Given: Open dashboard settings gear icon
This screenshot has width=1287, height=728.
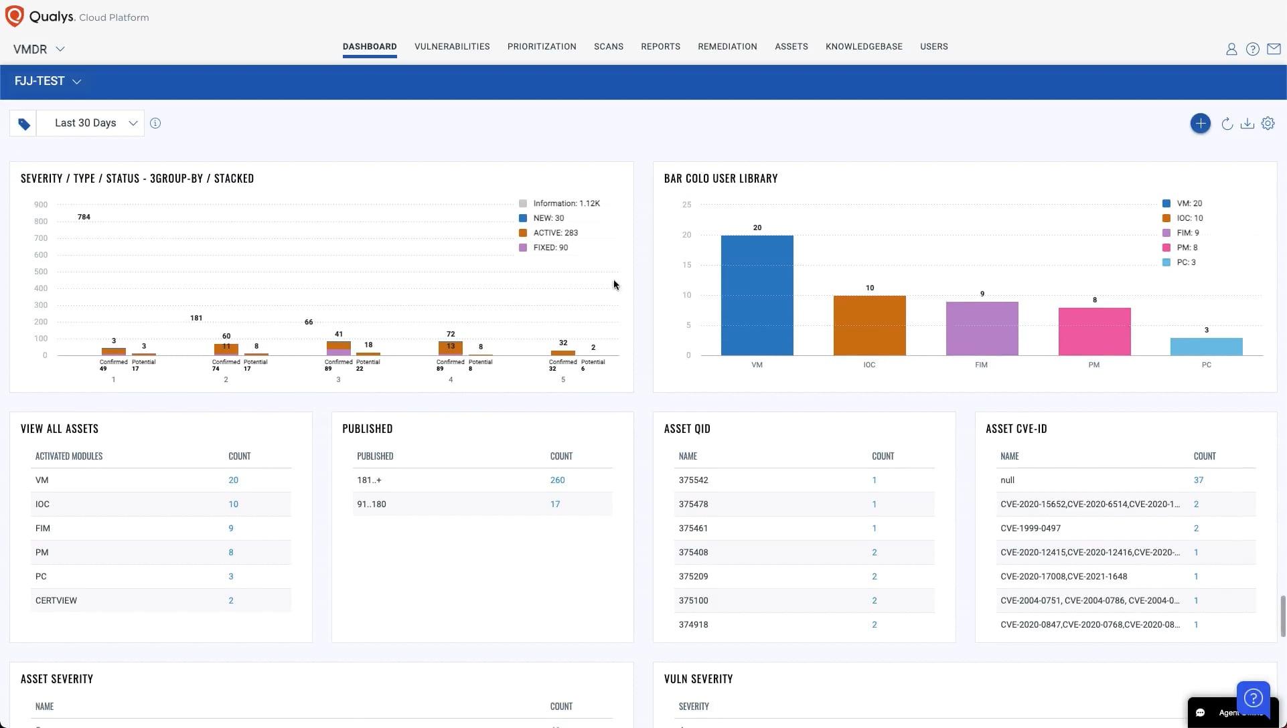Looking at the screenshot, I should coord(1268,123).
